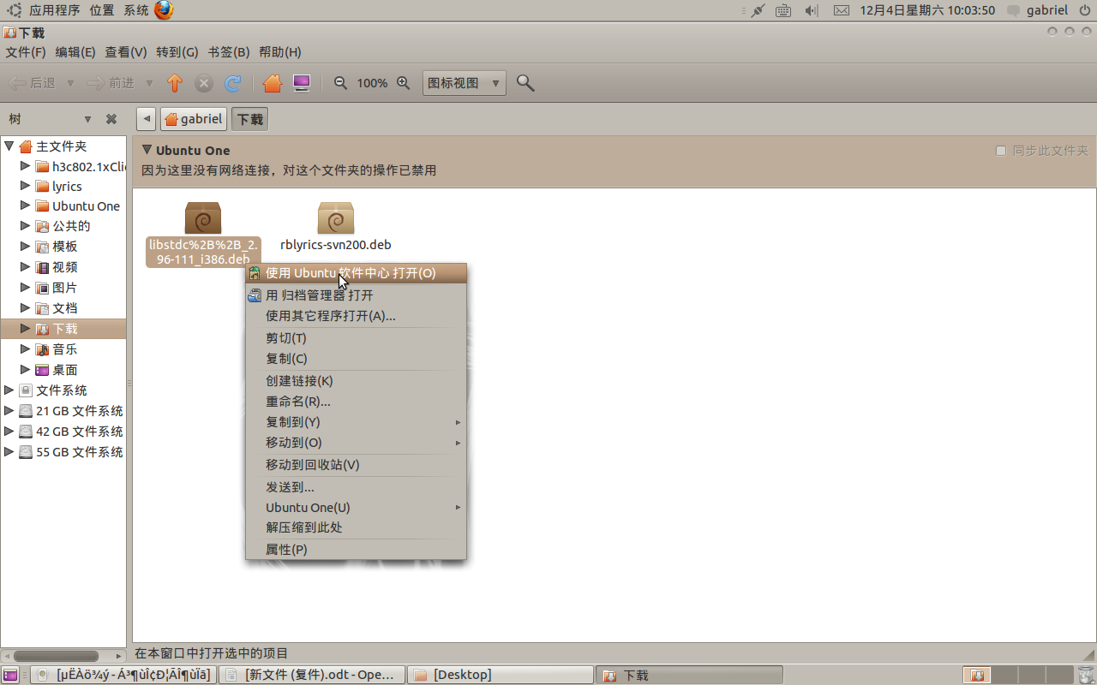Open the 书签(B) menu

pos(229,52)
